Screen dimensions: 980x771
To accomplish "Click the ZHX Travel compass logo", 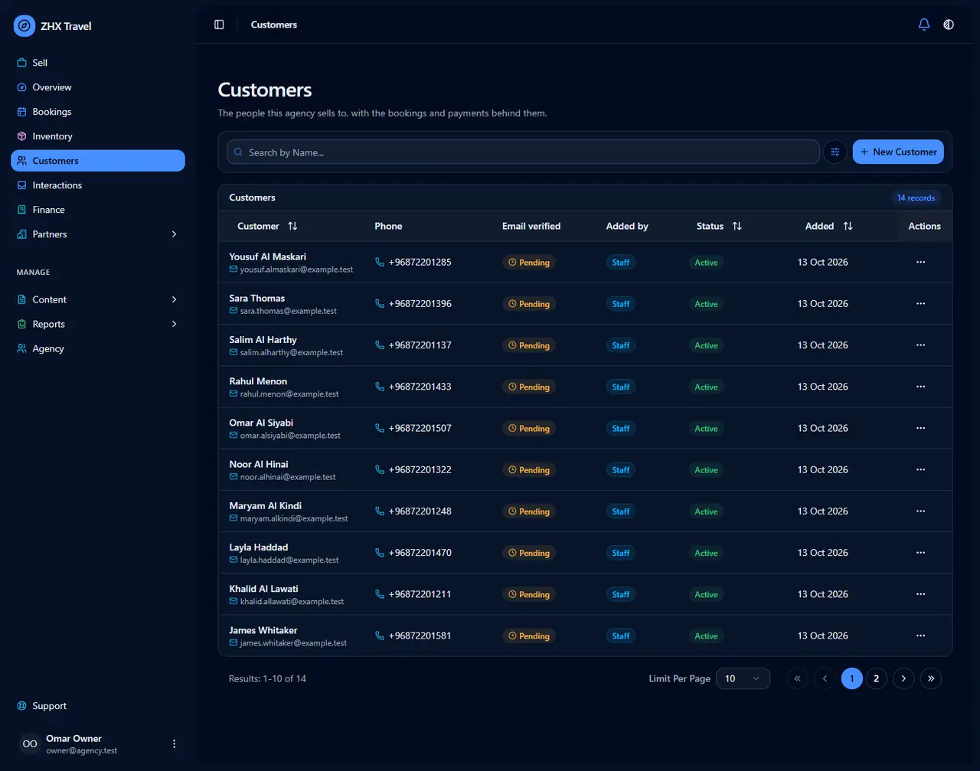I will (24, 26).
